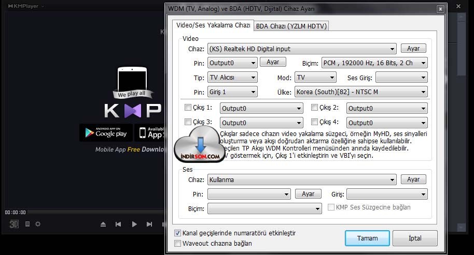
Task: Click the App Store download badge
Action: 150,132
